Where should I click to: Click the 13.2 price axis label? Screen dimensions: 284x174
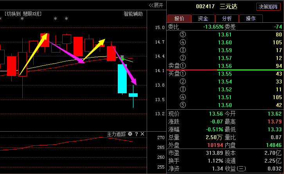click(160, 114)
